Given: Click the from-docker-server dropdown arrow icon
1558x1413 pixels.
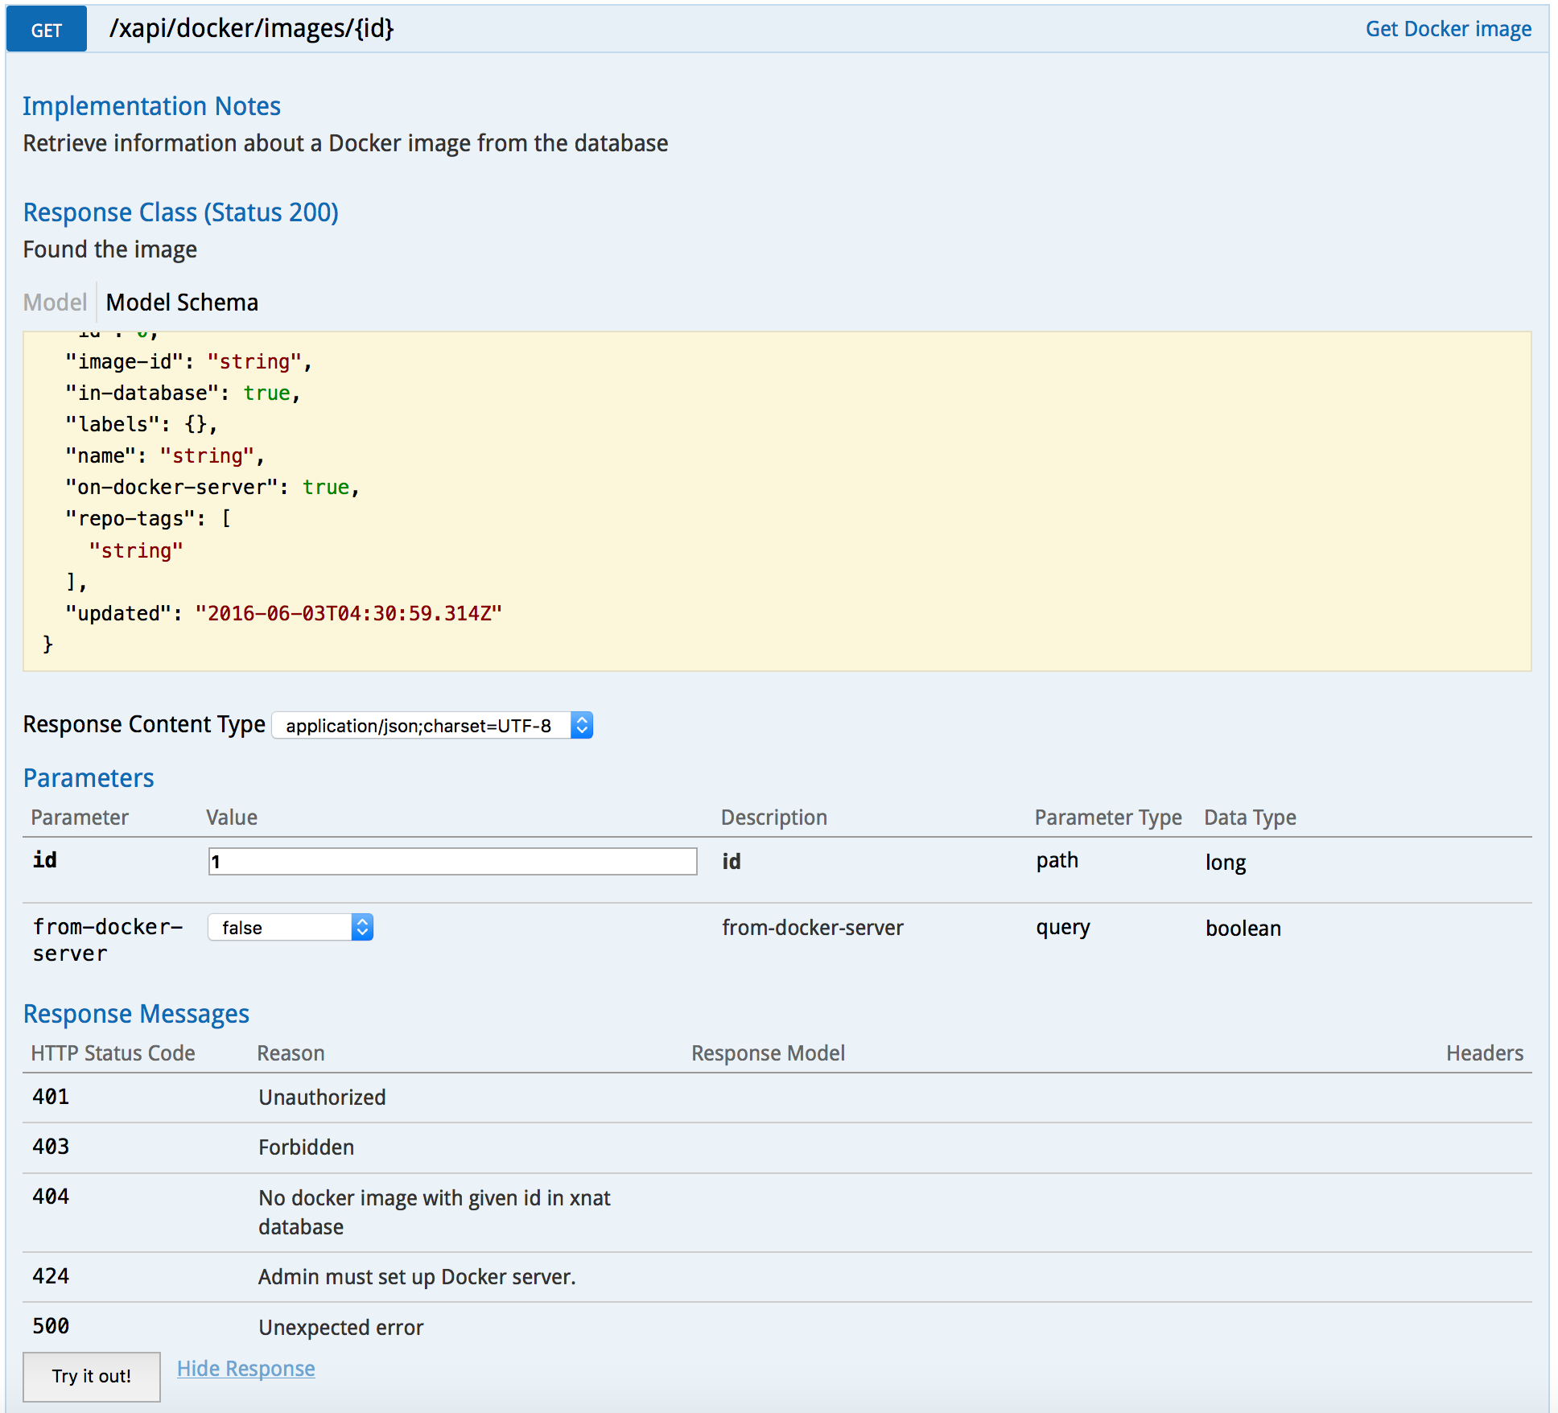Looking at the screenshot, I should point(362,928).
